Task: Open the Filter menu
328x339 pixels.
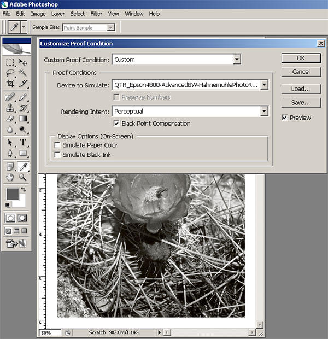Action: 96,14
